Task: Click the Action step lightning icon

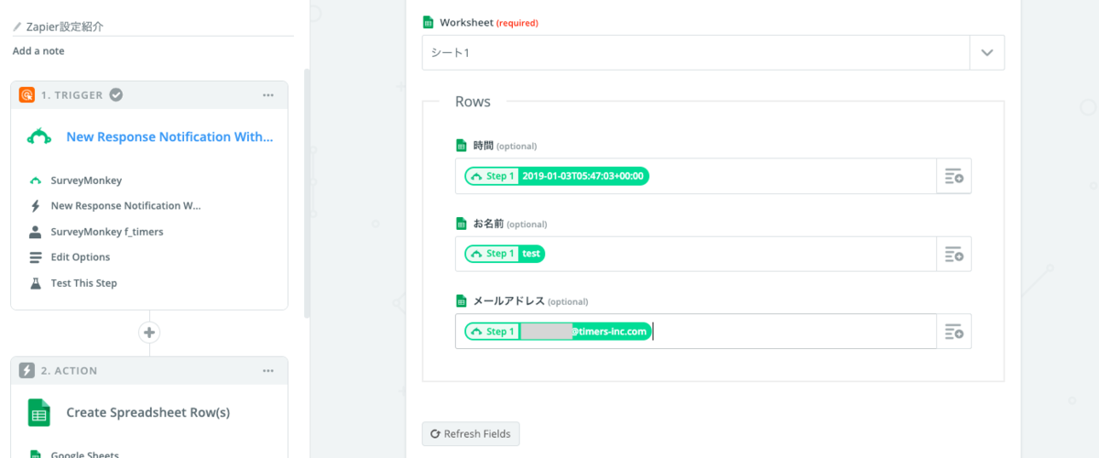Action: (x=27, y=371)
